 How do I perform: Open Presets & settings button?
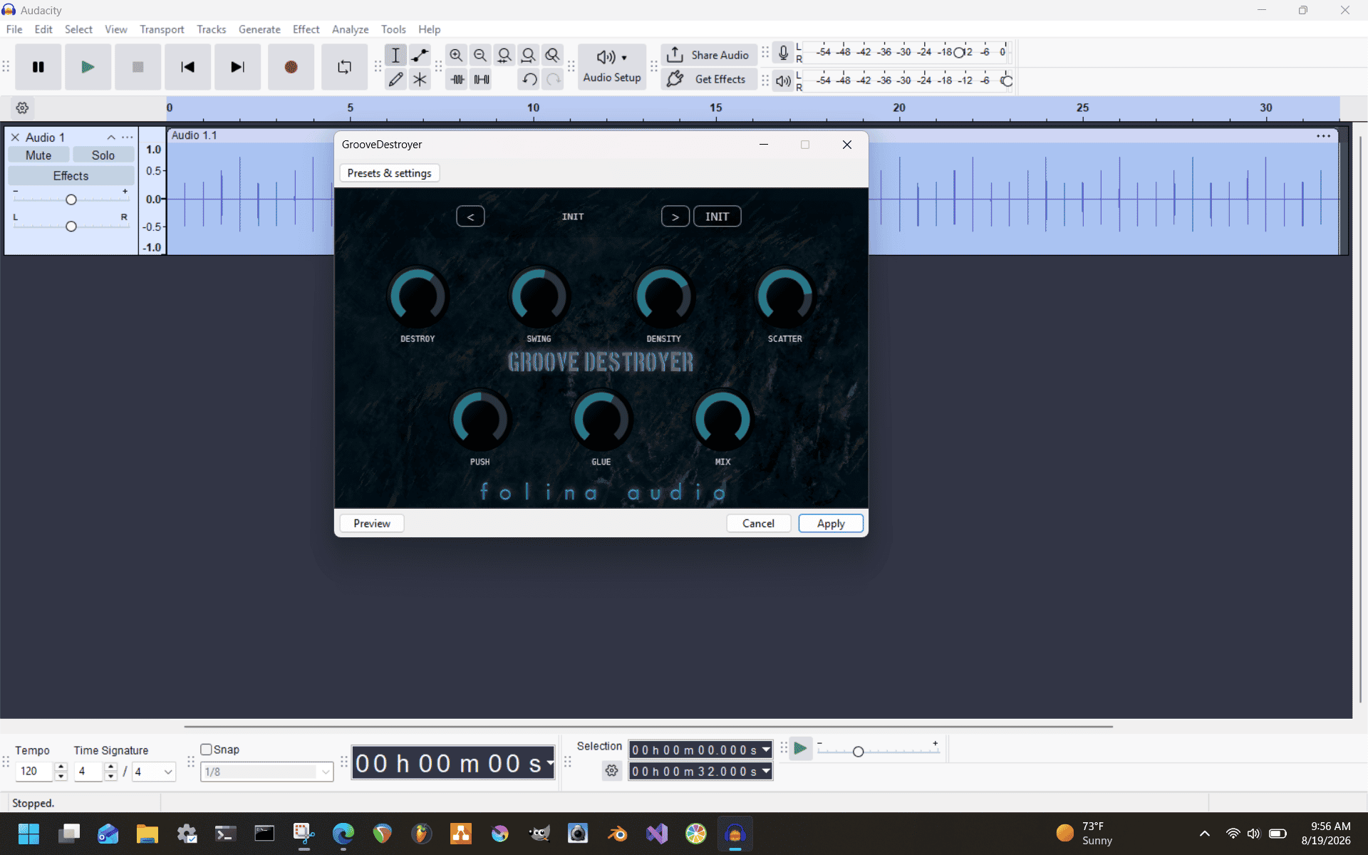(x=389, y=173)
